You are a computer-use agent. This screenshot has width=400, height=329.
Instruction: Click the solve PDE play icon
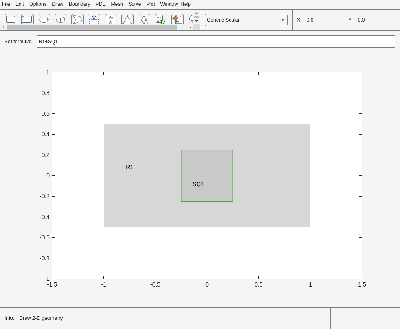(x=161, y=20)
